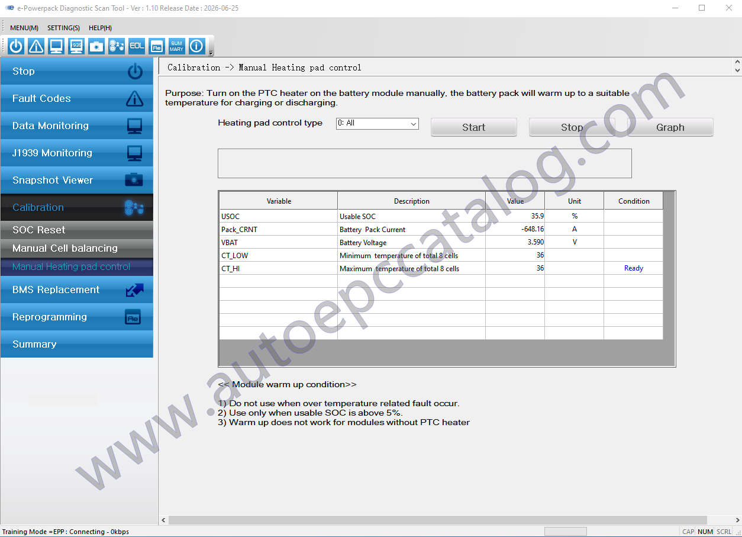Open the SETTING(S) menu
Viewport: 742px width, 537px height.
point(63,28)
